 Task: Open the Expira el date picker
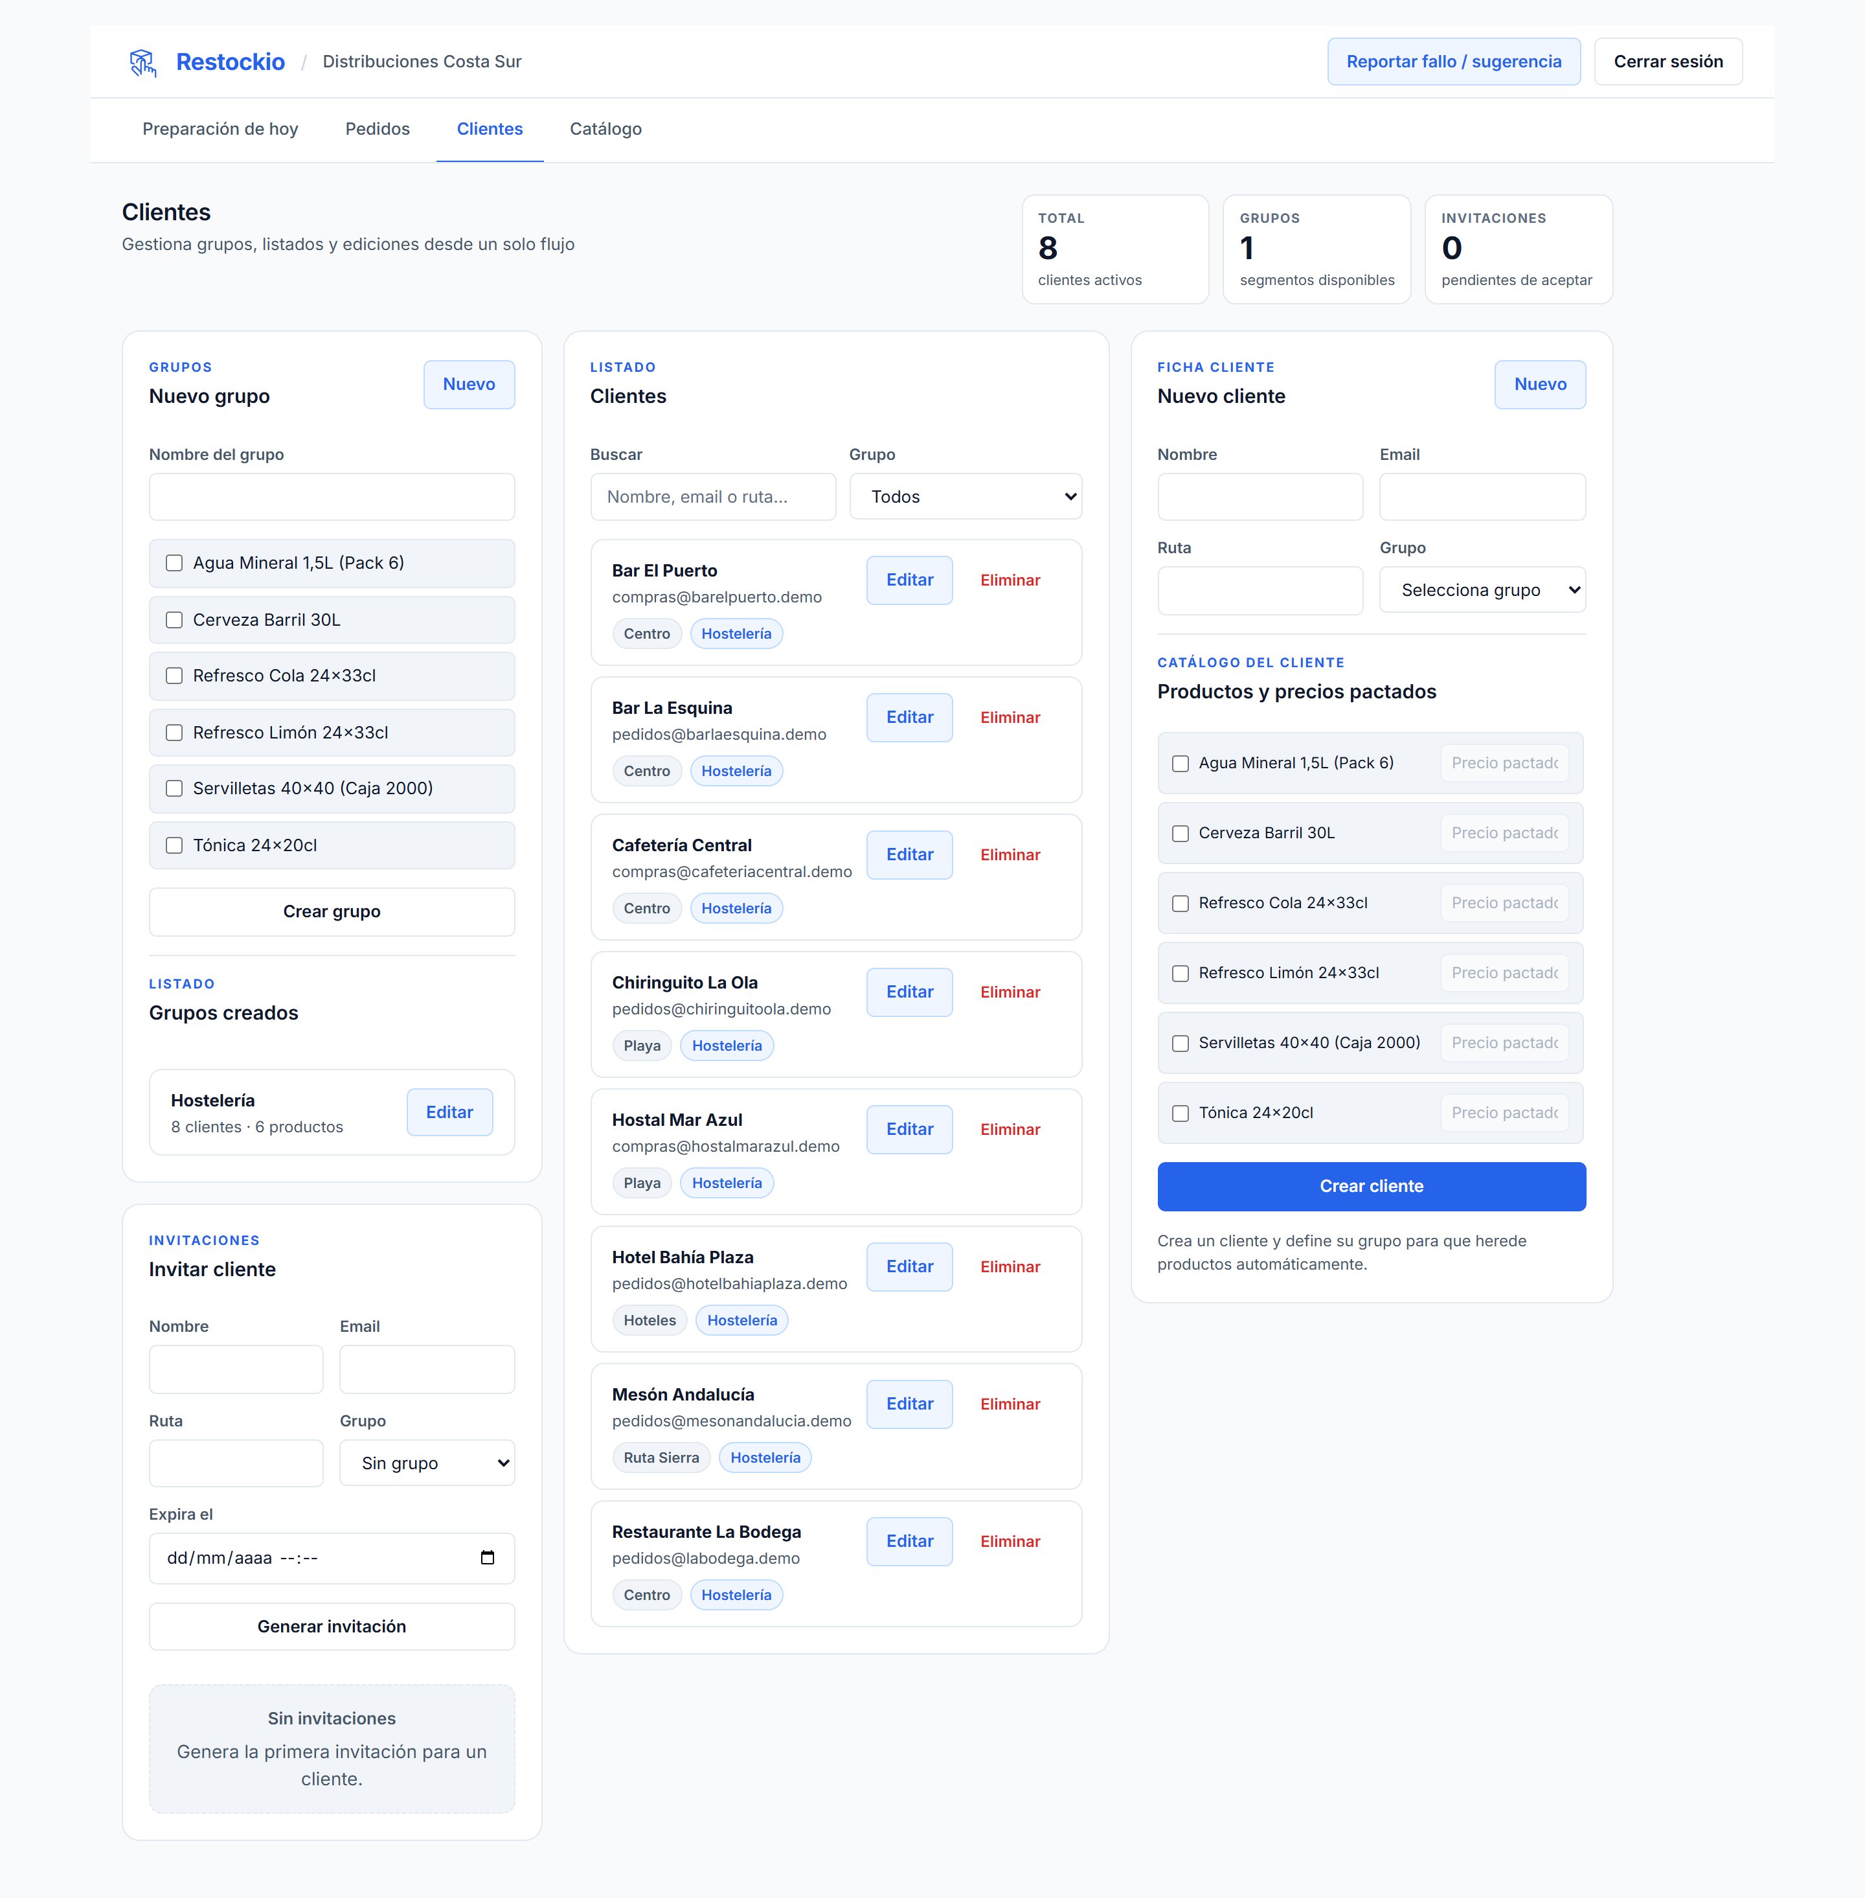tap(487, 1558)
